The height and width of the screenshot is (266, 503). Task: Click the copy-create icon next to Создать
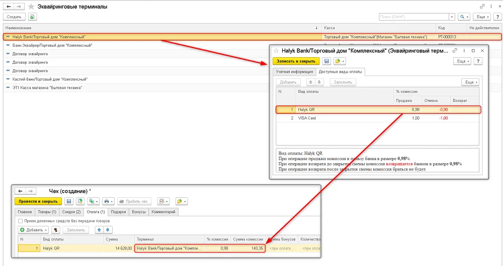coord(32,17)
